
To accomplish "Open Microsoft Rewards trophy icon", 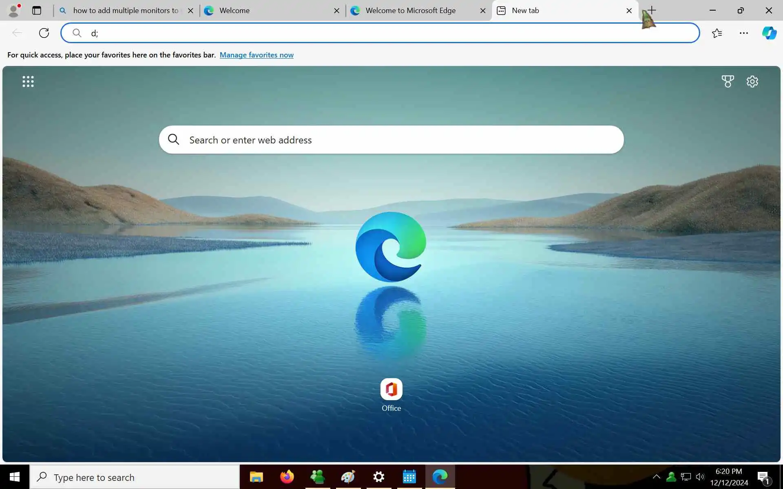I will tap(728, 81).
